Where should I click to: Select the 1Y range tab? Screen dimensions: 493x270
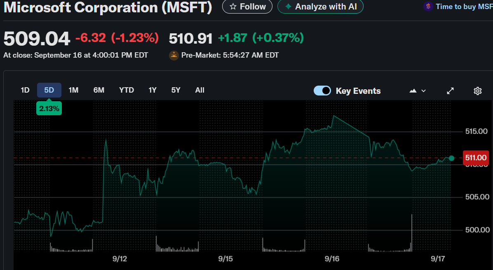click(x=153, y=91)
